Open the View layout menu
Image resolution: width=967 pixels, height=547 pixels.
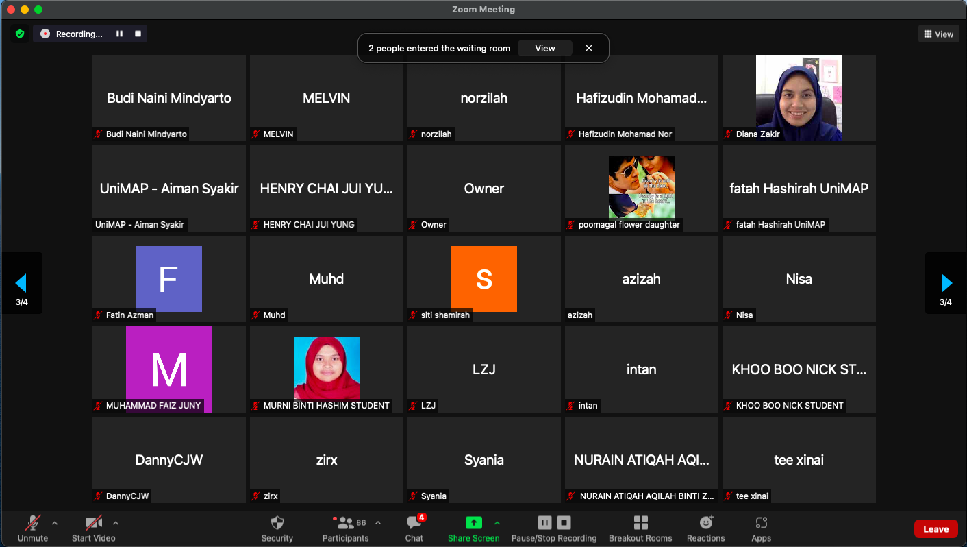pos(938,34)
